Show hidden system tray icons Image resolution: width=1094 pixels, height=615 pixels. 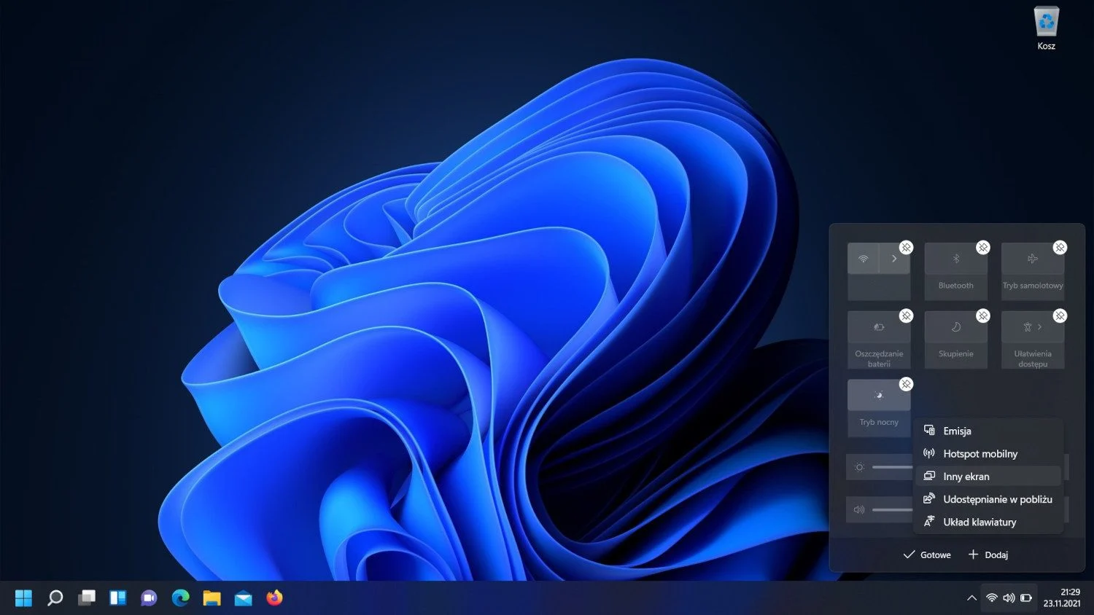tap(971, 598)
